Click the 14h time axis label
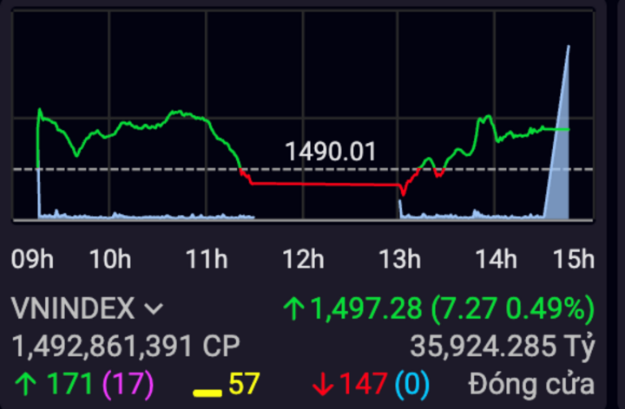Image resolution: width=625 pixels, height=409 pixels. (497, 259)
